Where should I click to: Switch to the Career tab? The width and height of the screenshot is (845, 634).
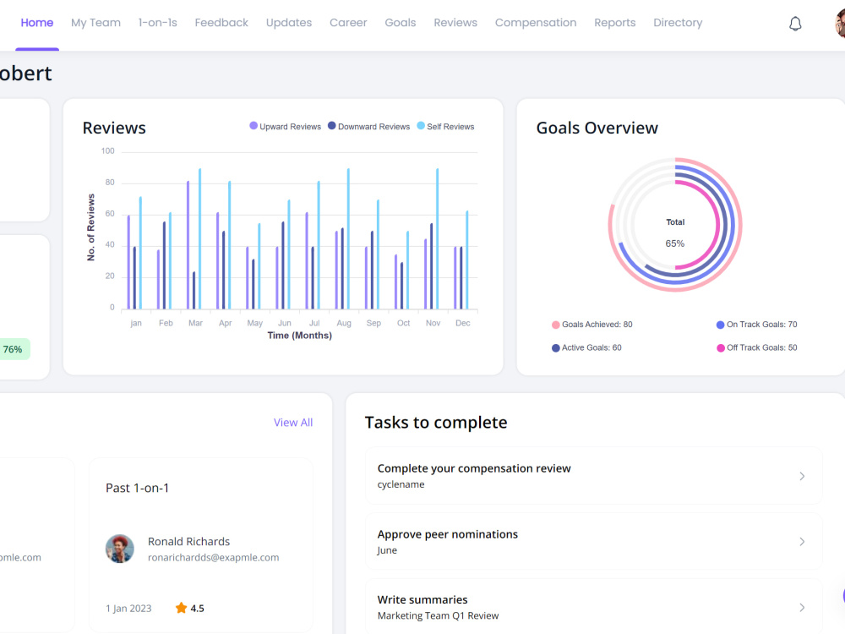[348, 23]
